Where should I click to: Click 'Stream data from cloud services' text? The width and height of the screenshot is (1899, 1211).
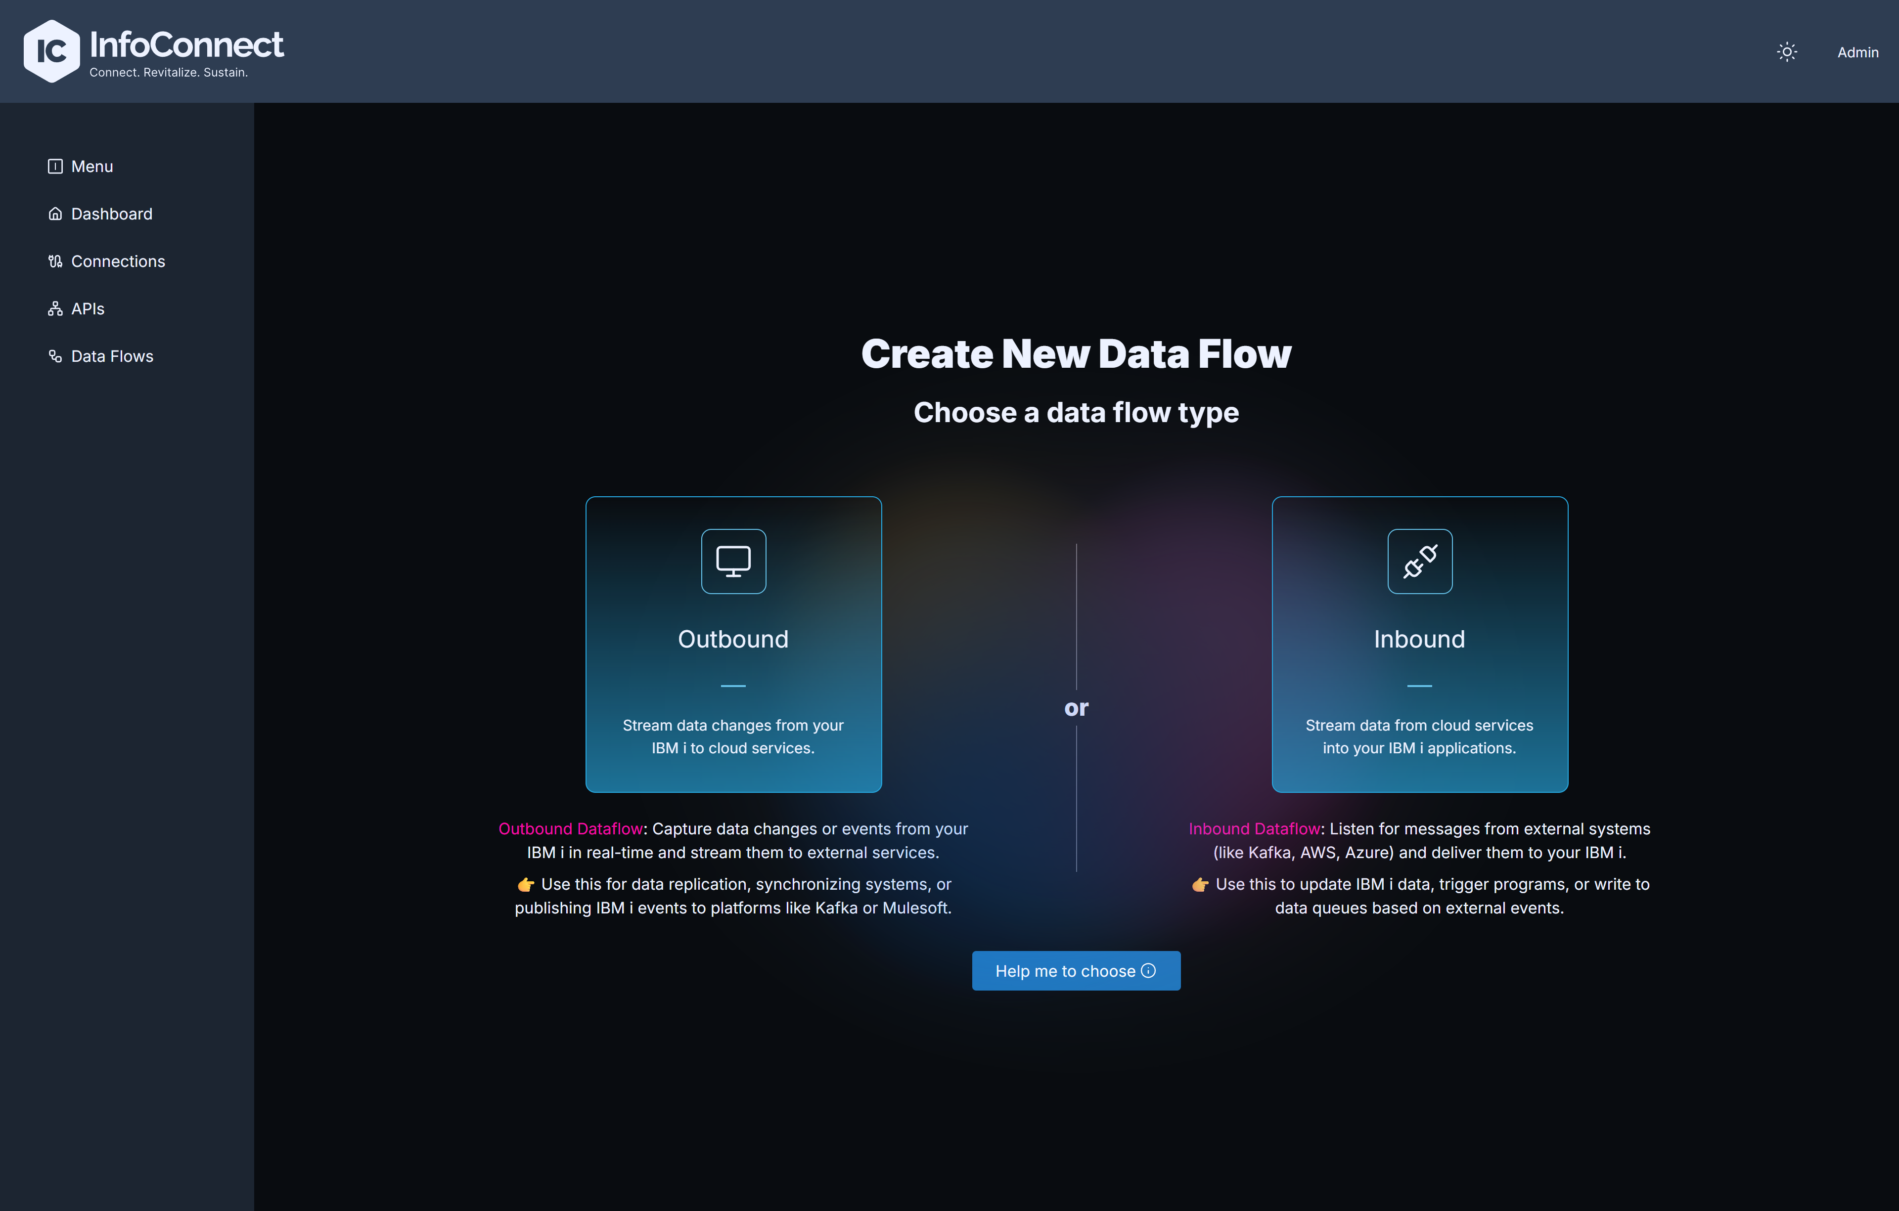(x=1419, y=725)
